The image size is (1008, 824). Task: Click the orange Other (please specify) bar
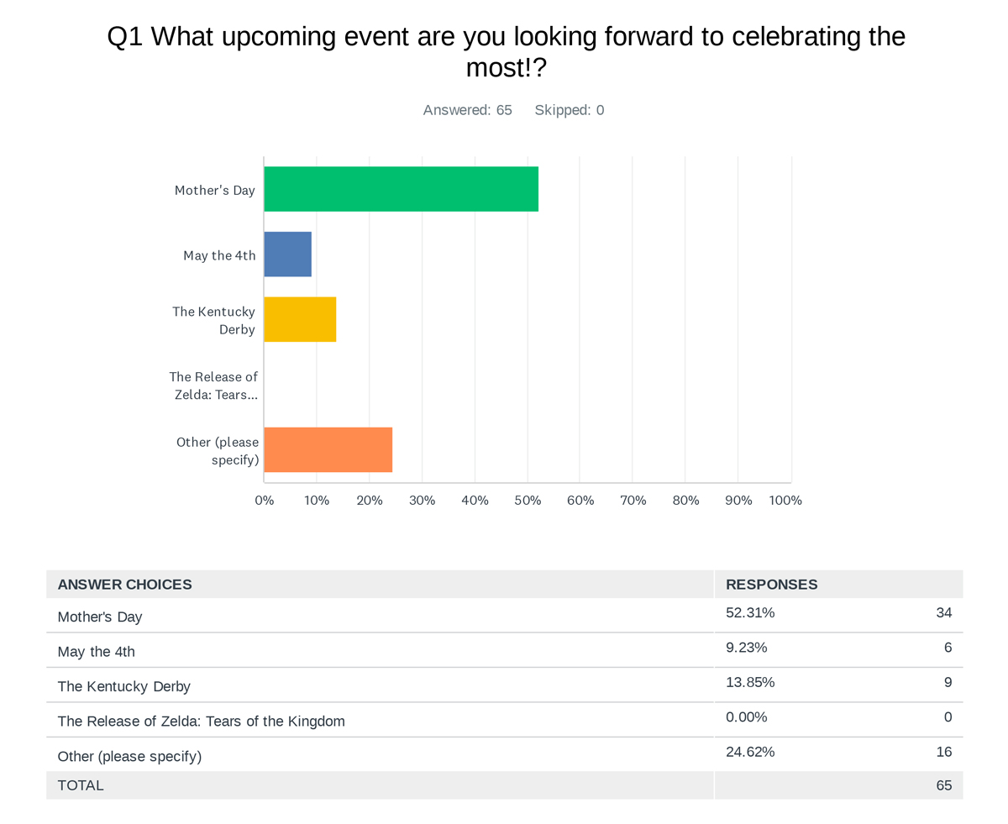(328, 449)
